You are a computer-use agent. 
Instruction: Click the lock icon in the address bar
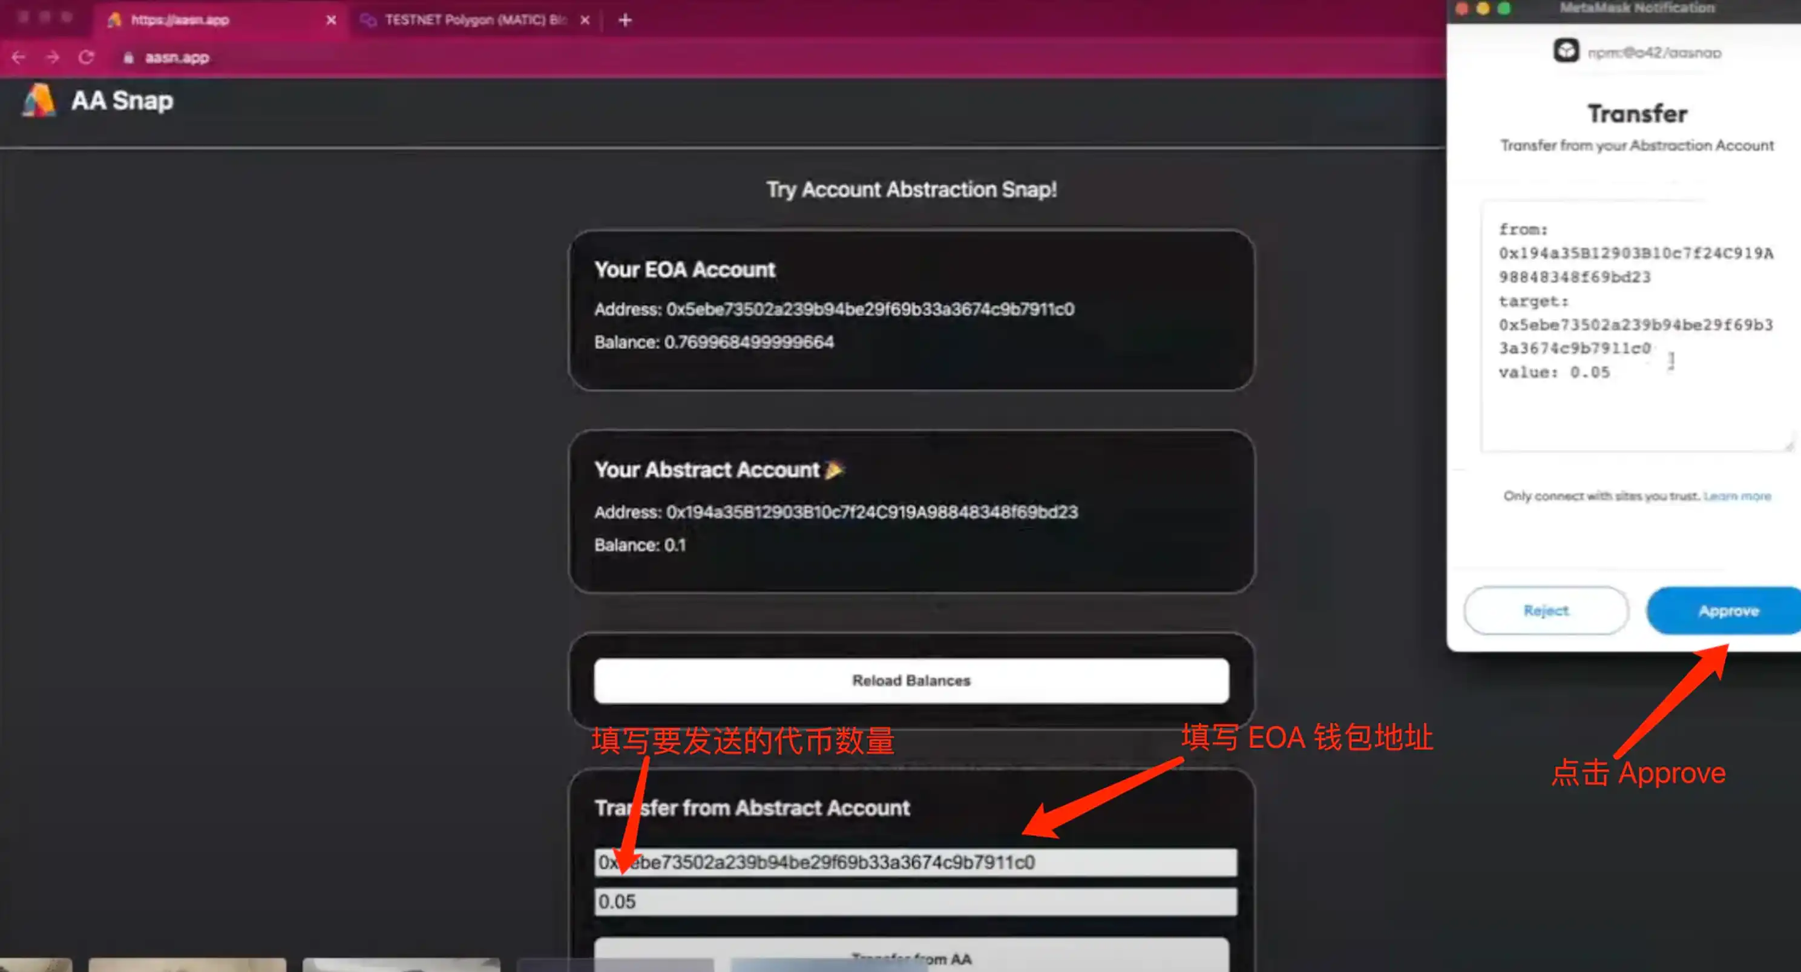[128, 58]
